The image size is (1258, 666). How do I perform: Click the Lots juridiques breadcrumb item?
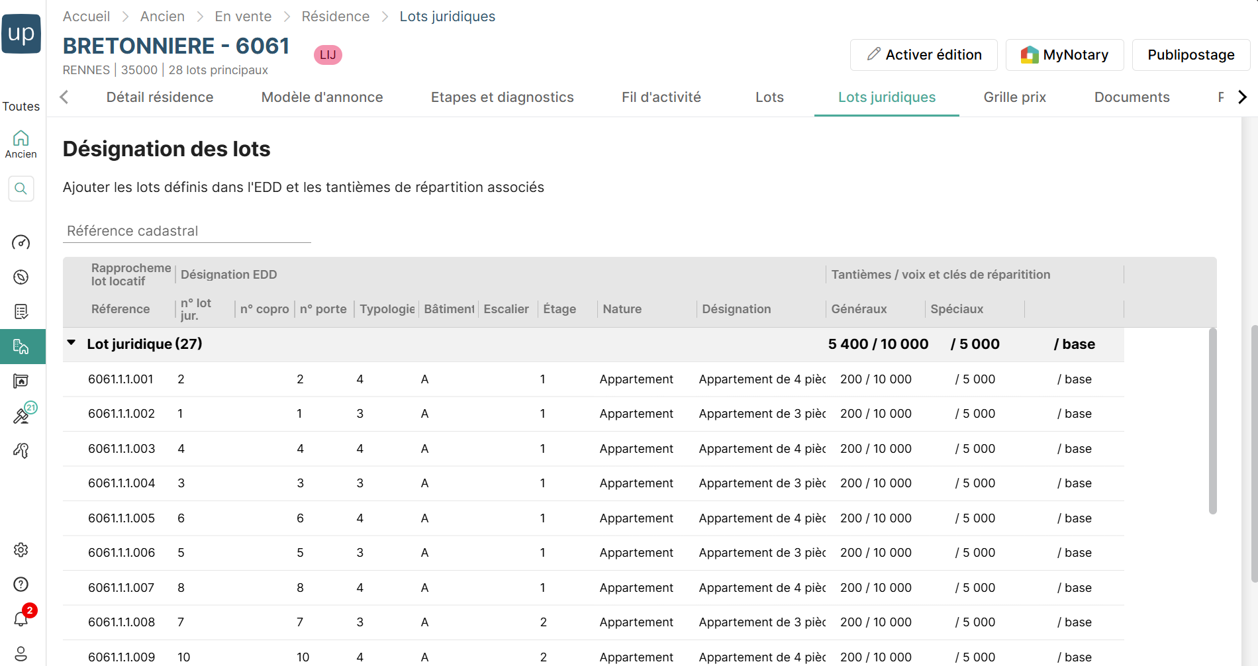[x=448, y=17]
